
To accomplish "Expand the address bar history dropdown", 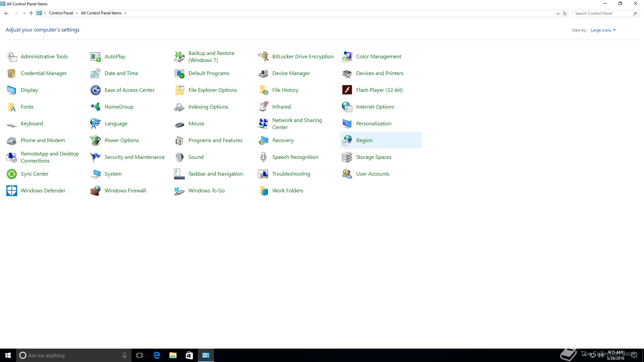I will point(558,13).
